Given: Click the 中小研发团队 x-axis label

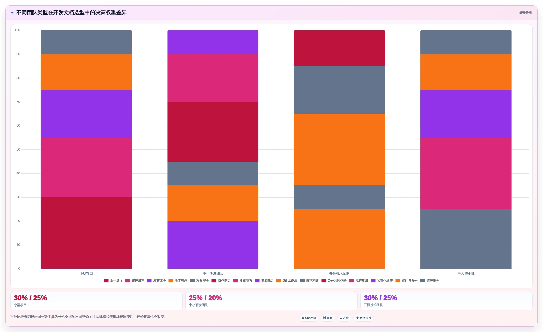Looking at the screenshot, I should (x=213, y=274).
